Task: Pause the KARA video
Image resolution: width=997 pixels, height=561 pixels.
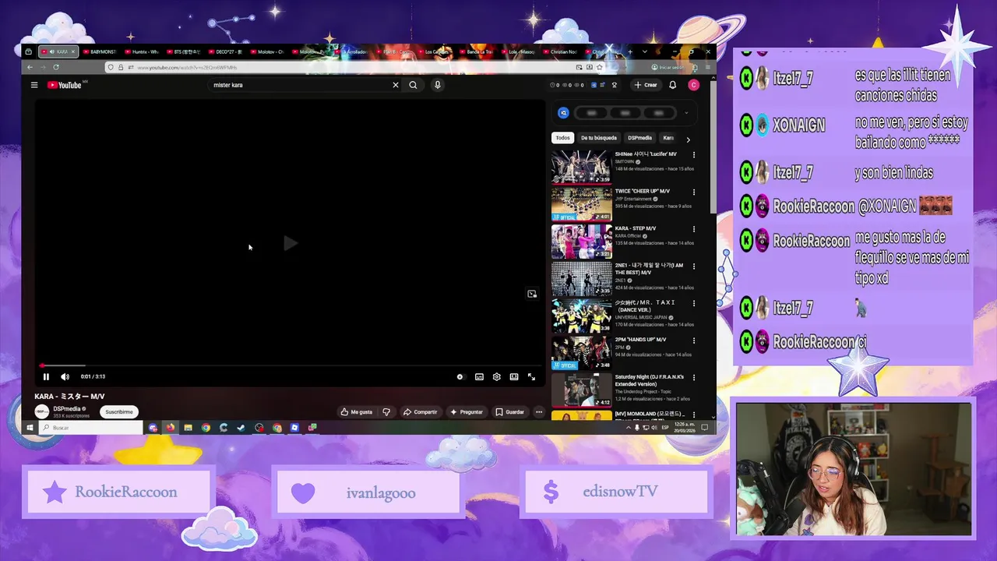Action: (46, 376)
